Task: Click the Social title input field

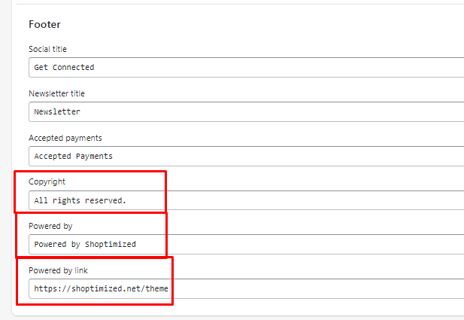Action: coord(246,68)
